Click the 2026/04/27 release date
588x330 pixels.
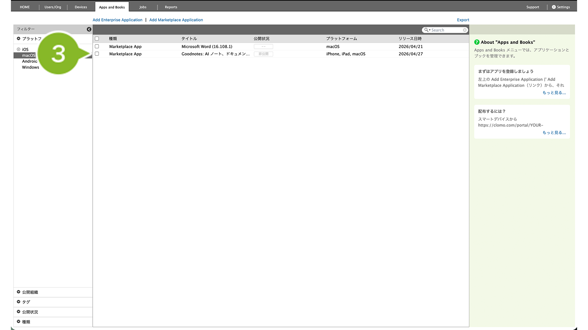410,54
